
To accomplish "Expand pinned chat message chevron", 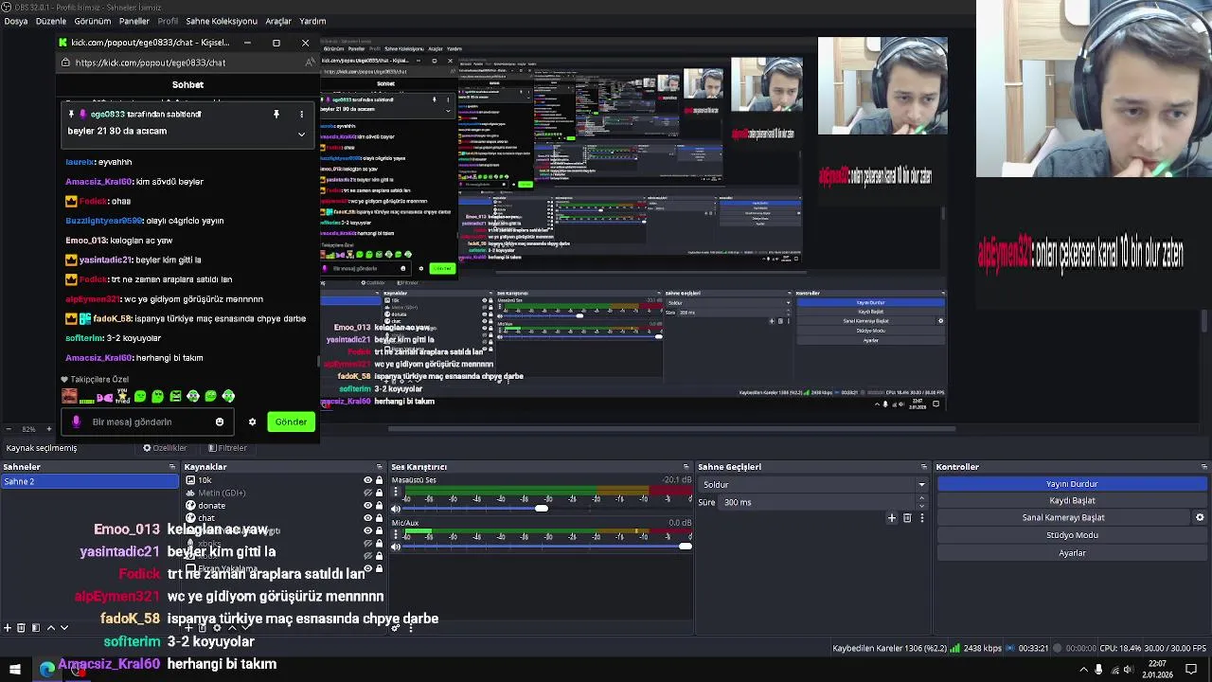I will (301, 135).
